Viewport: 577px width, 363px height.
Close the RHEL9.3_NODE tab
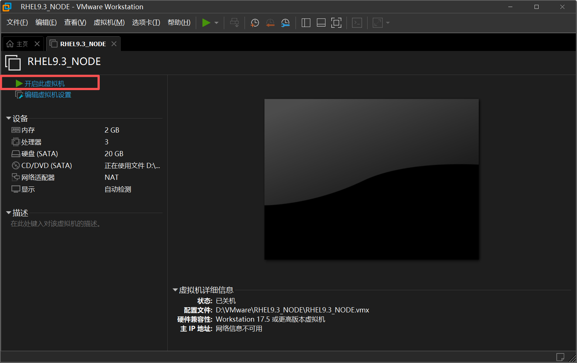pyautogui.click(x=114, y=44)
